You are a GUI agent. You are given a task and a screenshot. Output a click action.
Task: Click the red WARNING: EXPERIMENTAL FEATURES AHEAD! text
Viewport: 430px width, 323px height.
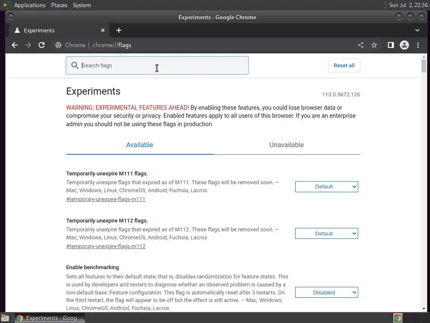(x=128, y=108)
